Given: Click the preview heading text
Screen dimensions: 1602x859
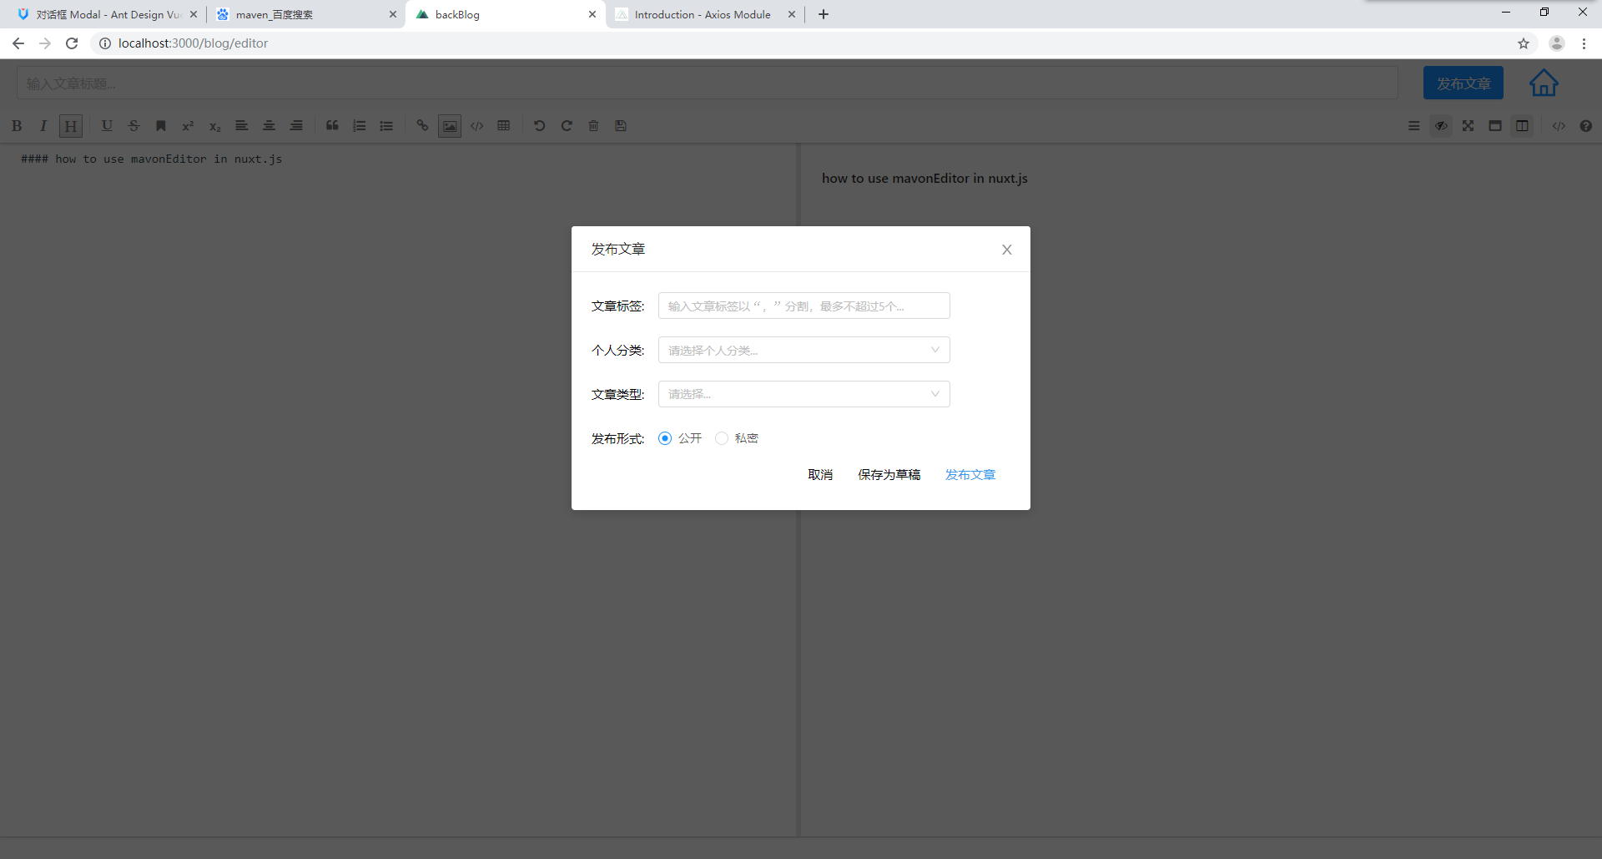Looking at the screenshot, I should pyautogui.click(x=924, y=179).
